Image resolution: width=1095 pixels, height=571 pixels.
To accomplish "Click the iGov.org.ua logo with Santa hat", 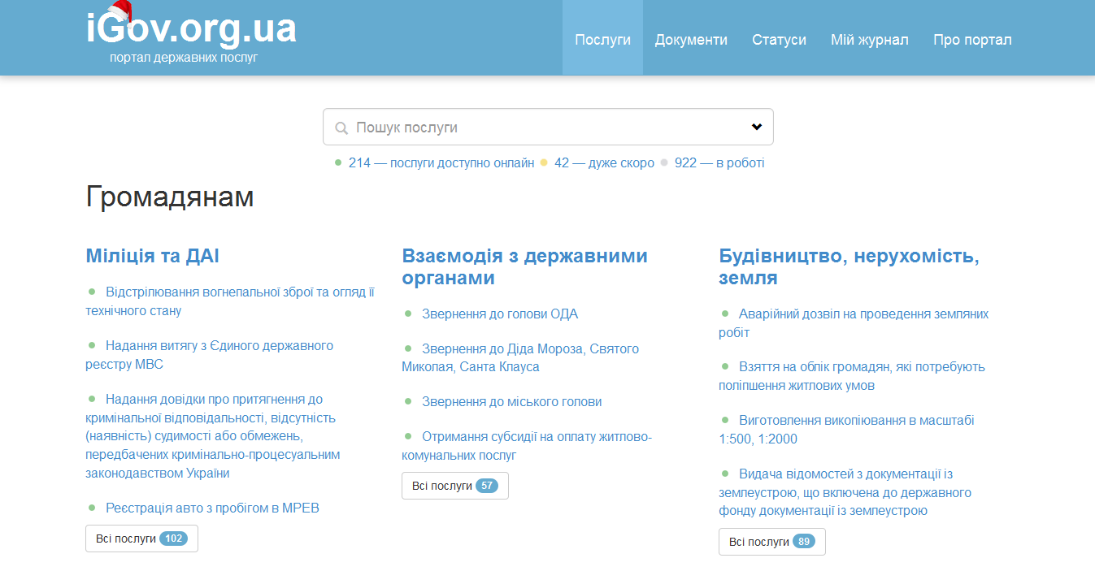I will [190, 31].
